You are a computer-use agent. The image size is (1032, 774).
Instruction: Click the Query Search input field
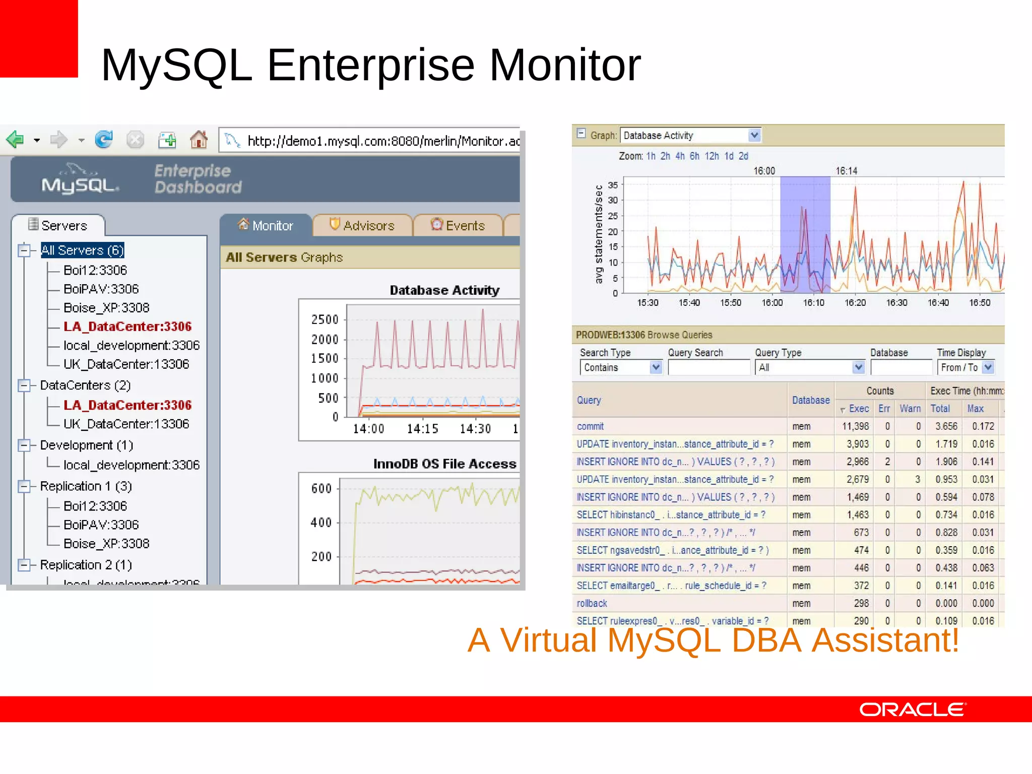point(709,367)
